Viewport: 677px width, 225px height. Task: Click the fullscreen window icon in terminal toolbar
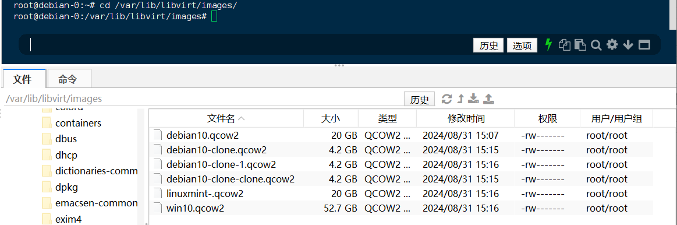click(644, 45)
